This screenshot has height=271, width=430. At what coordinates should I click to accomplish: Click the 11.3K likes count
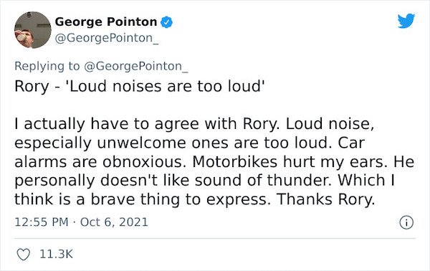pyautogui.click(x=56, y=255)
